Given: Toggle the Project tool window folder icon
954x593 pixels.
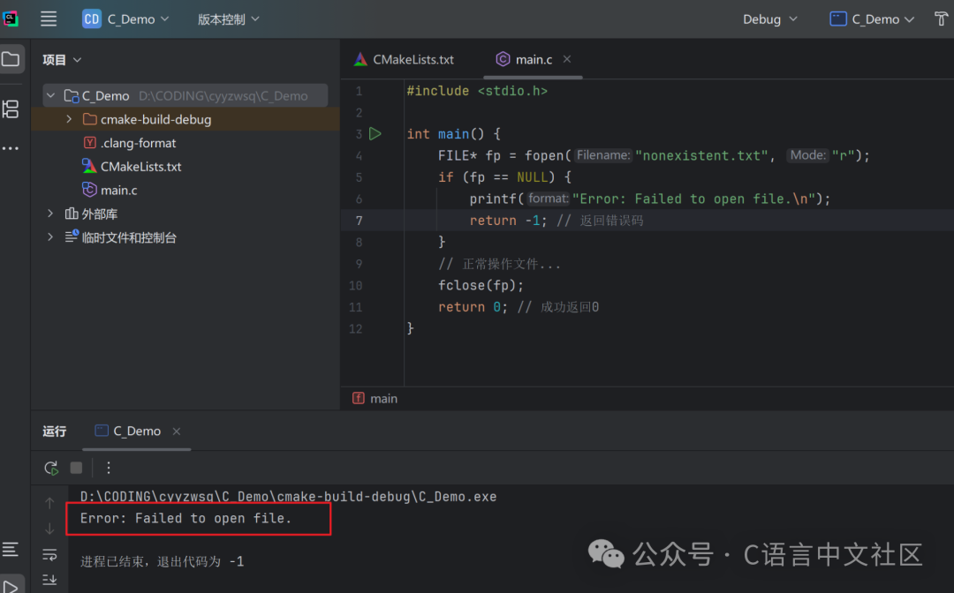Looking at the screenshot, I should coord(11,59).
